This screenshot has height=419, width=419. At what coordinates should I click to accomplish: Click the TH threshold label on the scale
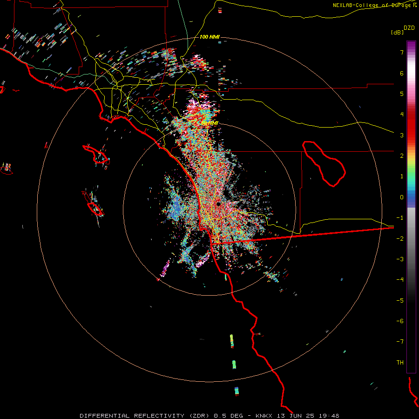[x=400, y=363]
